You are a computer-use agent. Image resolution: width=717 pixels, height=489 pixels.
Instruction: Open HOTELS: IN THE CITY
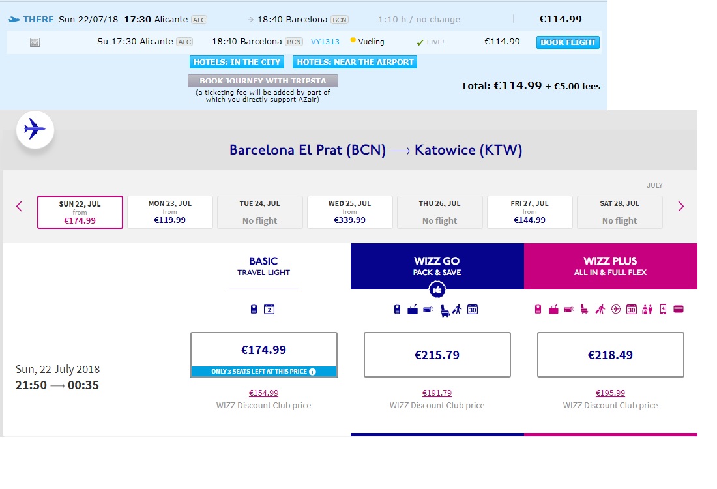[x=237, y=62]
